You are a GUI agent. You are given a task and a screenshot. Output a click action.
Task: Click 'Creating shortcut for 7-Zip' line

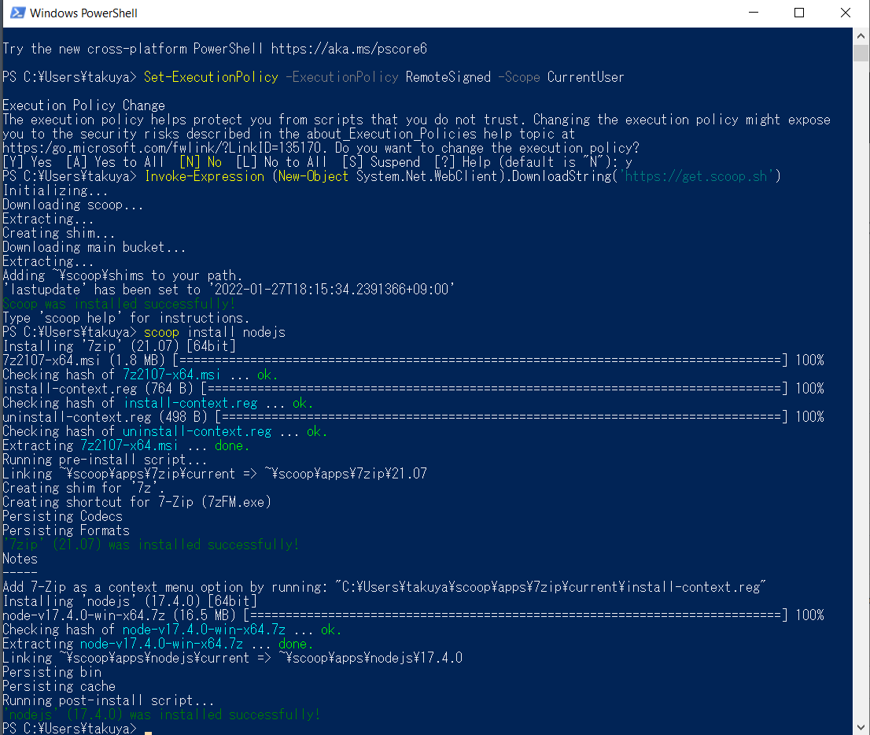(x=137, y=502)
